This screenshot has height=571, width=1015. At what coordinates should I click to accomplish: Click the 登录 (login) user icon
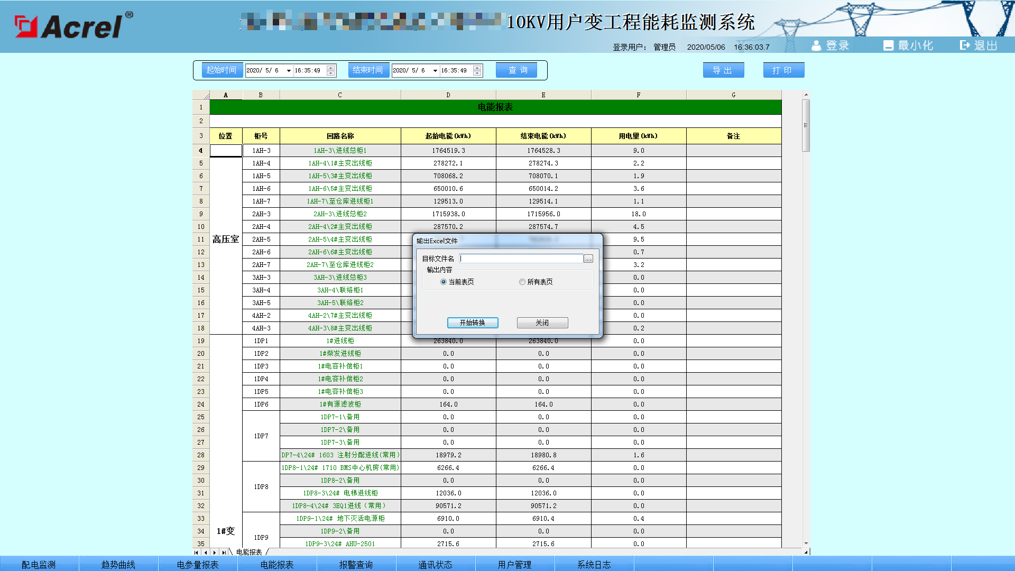pos(816,46)
